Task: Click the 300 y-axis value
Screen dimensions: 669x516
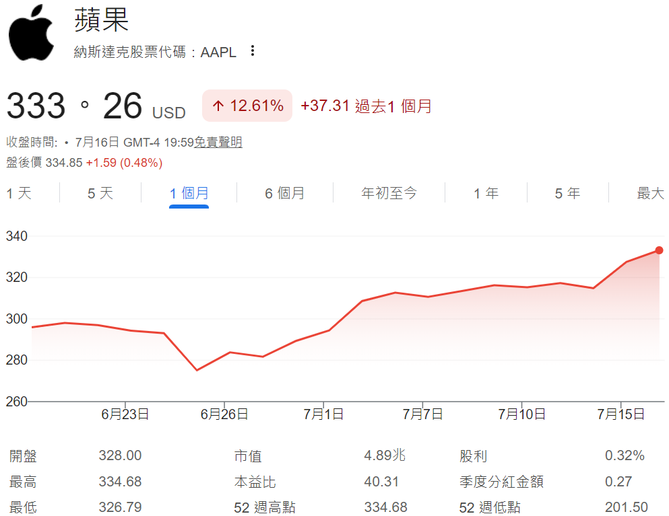Action: (17, 319)
